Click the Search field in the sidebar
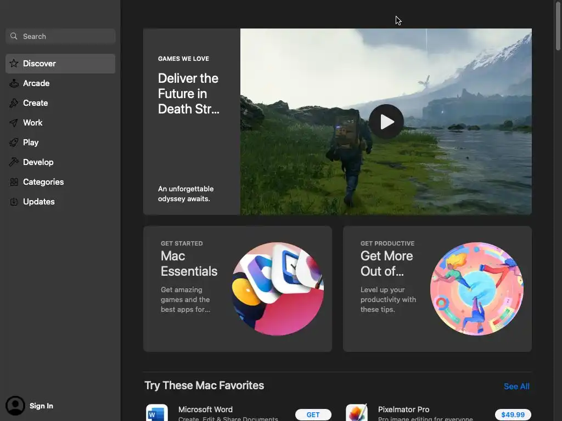Image resolution: width=562 pixels, height=421 pixels. 60,36
